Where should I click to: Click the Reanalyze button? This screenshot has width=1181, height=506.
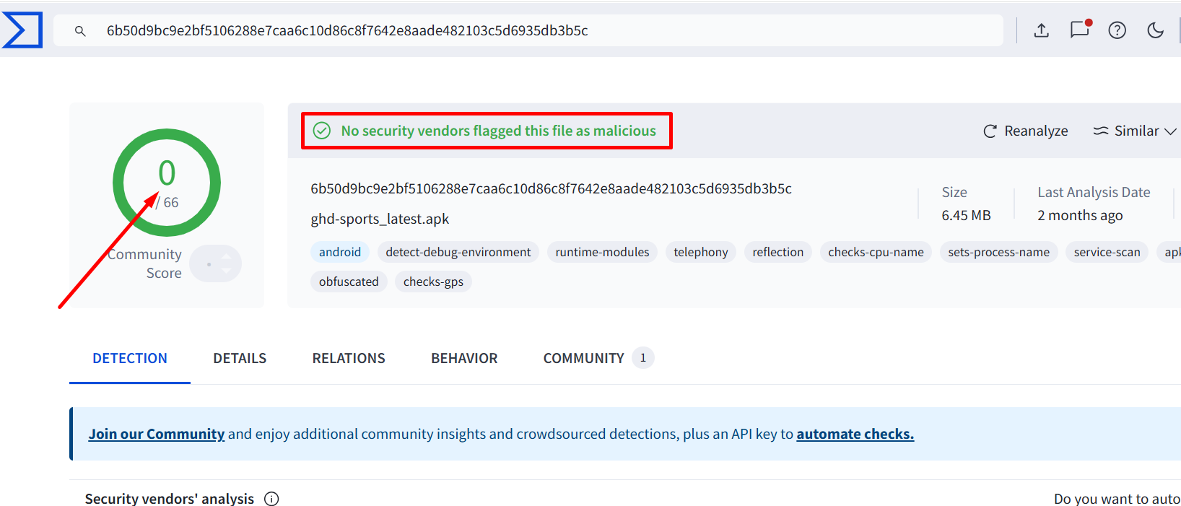point(1025,131)
